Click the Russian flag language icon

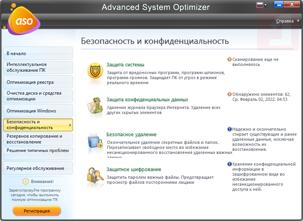pos(260,5)
